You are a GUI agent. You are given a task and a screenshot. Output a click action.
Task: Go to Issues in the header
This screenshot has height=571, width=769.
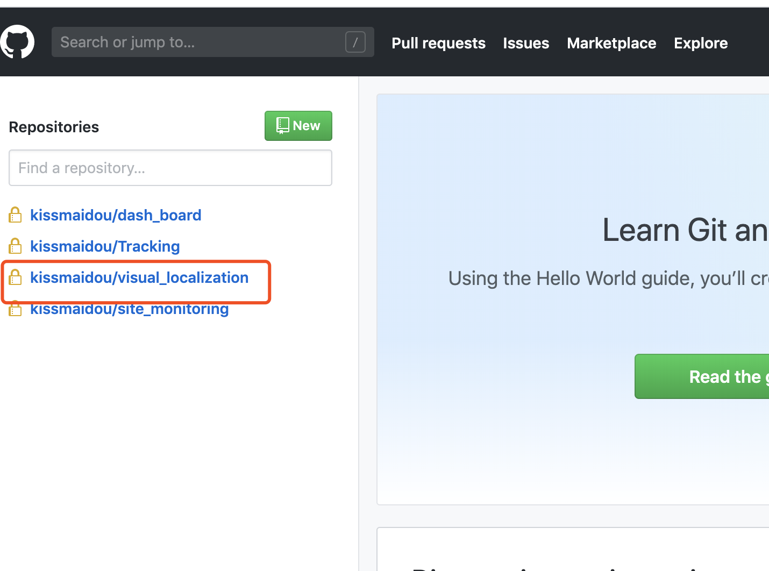tap(526, 43)
